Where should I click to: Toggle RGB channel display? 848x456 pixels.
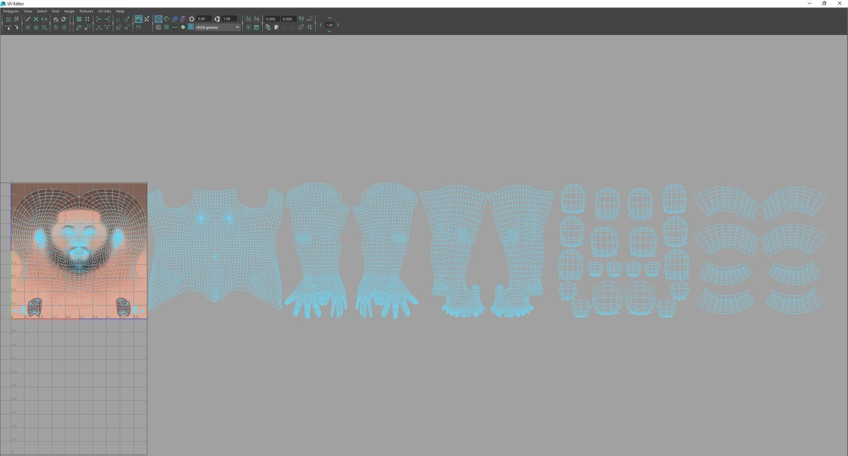174,27
